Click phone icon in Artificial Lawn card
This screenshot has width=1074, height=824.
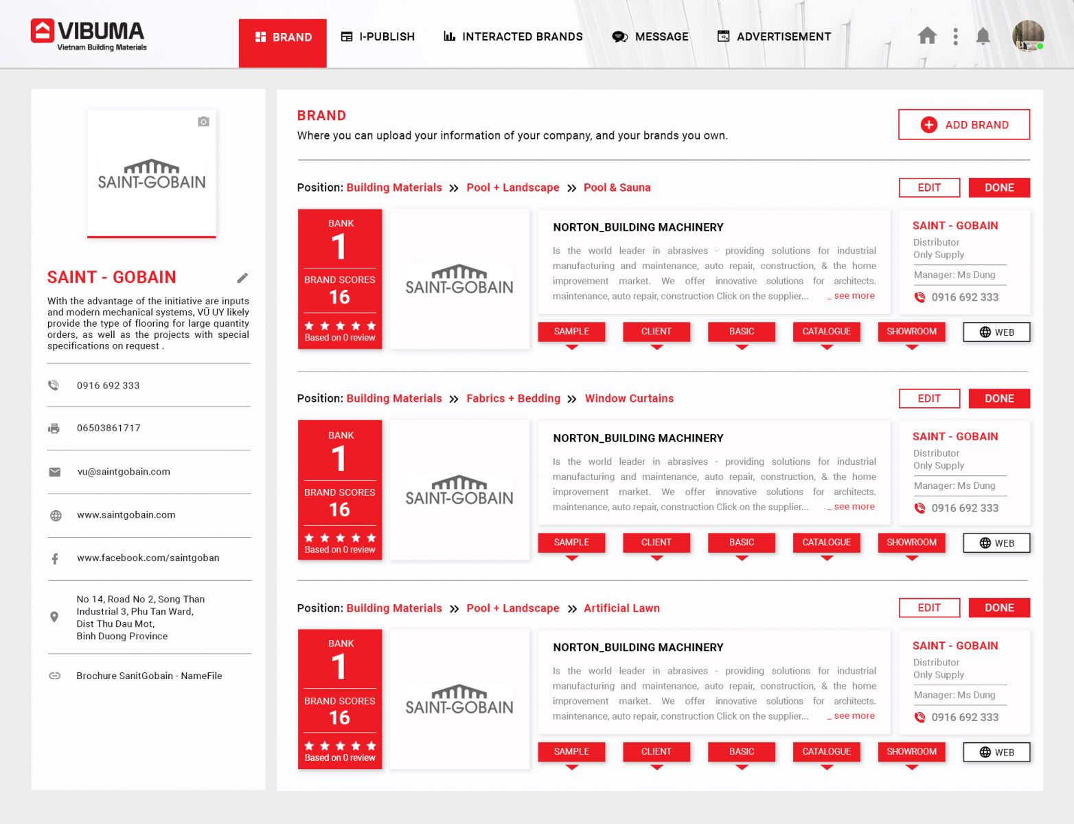919,718
